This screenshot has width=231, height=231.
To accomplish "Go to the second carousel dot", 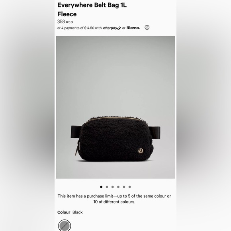I will pyautogui.click(x=107, y=187).
